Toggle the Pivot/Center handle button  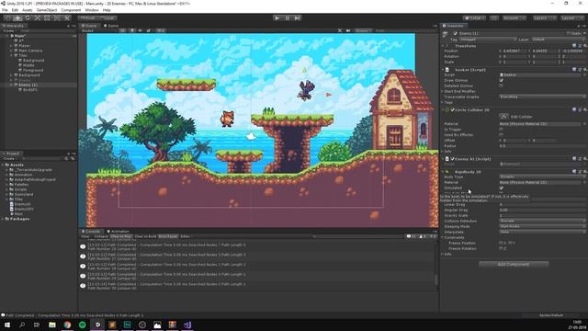point(87,18)
